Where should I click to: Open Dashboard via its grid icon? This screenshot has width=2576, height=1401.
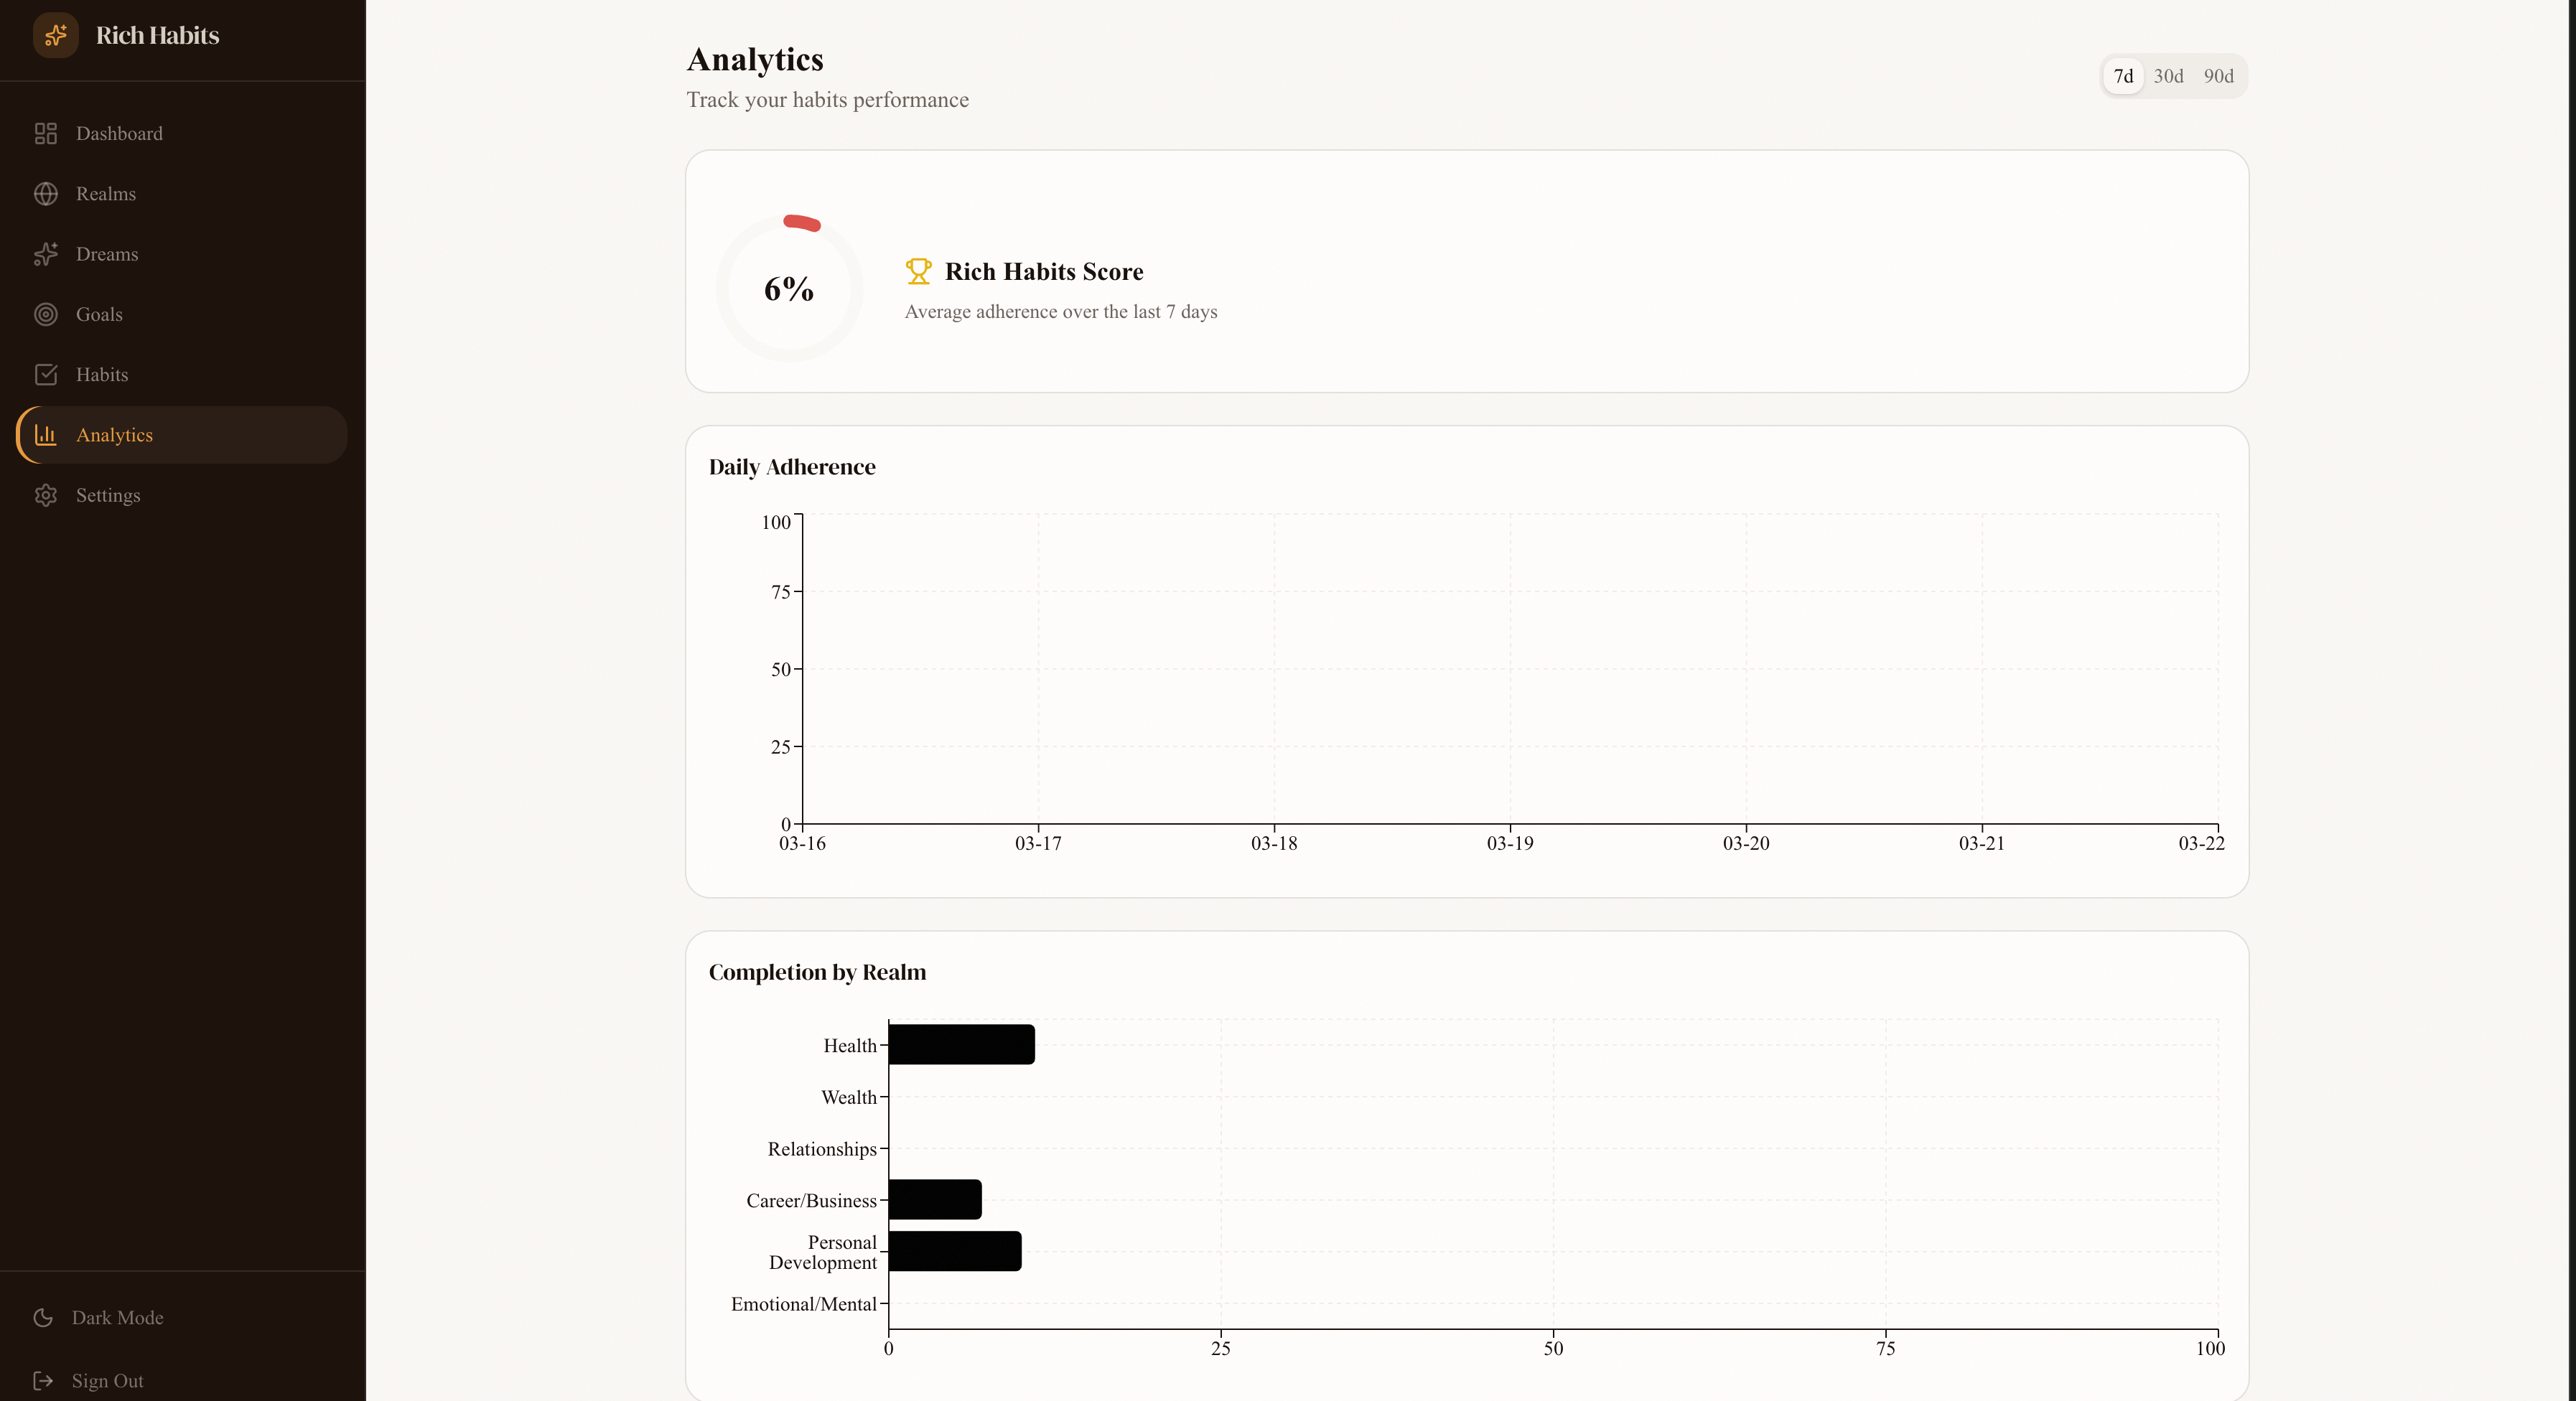point(46,133)
